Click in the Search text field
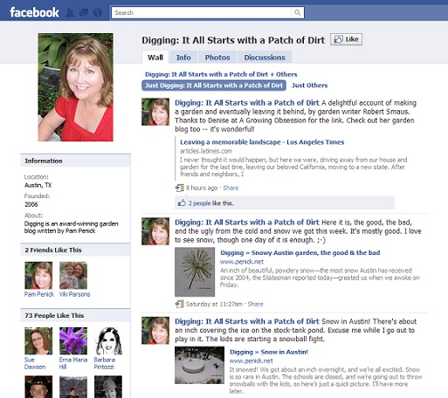This screenshot has width=448, height=398. coord(202,12)
